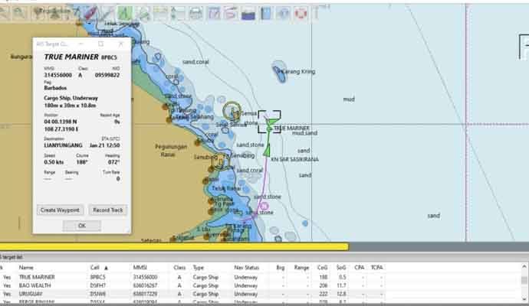The image size is (529, 306).
Task: Sort targets by the Name column header
Action: pos(27,268)
